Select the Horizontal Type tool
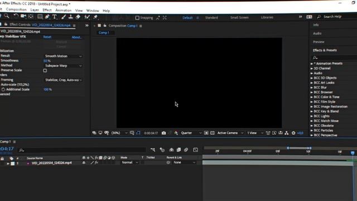Screen dimensions: 357x201 point(55,17)
